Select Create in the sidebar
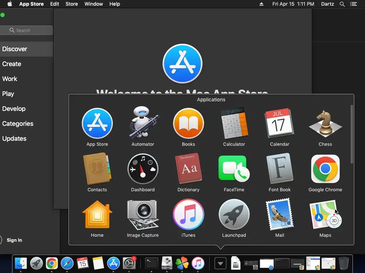 [26, 64]
